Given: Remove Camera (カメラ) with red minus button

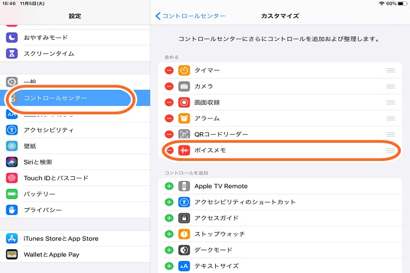Looking at the screenshot, I should point(169,86).
